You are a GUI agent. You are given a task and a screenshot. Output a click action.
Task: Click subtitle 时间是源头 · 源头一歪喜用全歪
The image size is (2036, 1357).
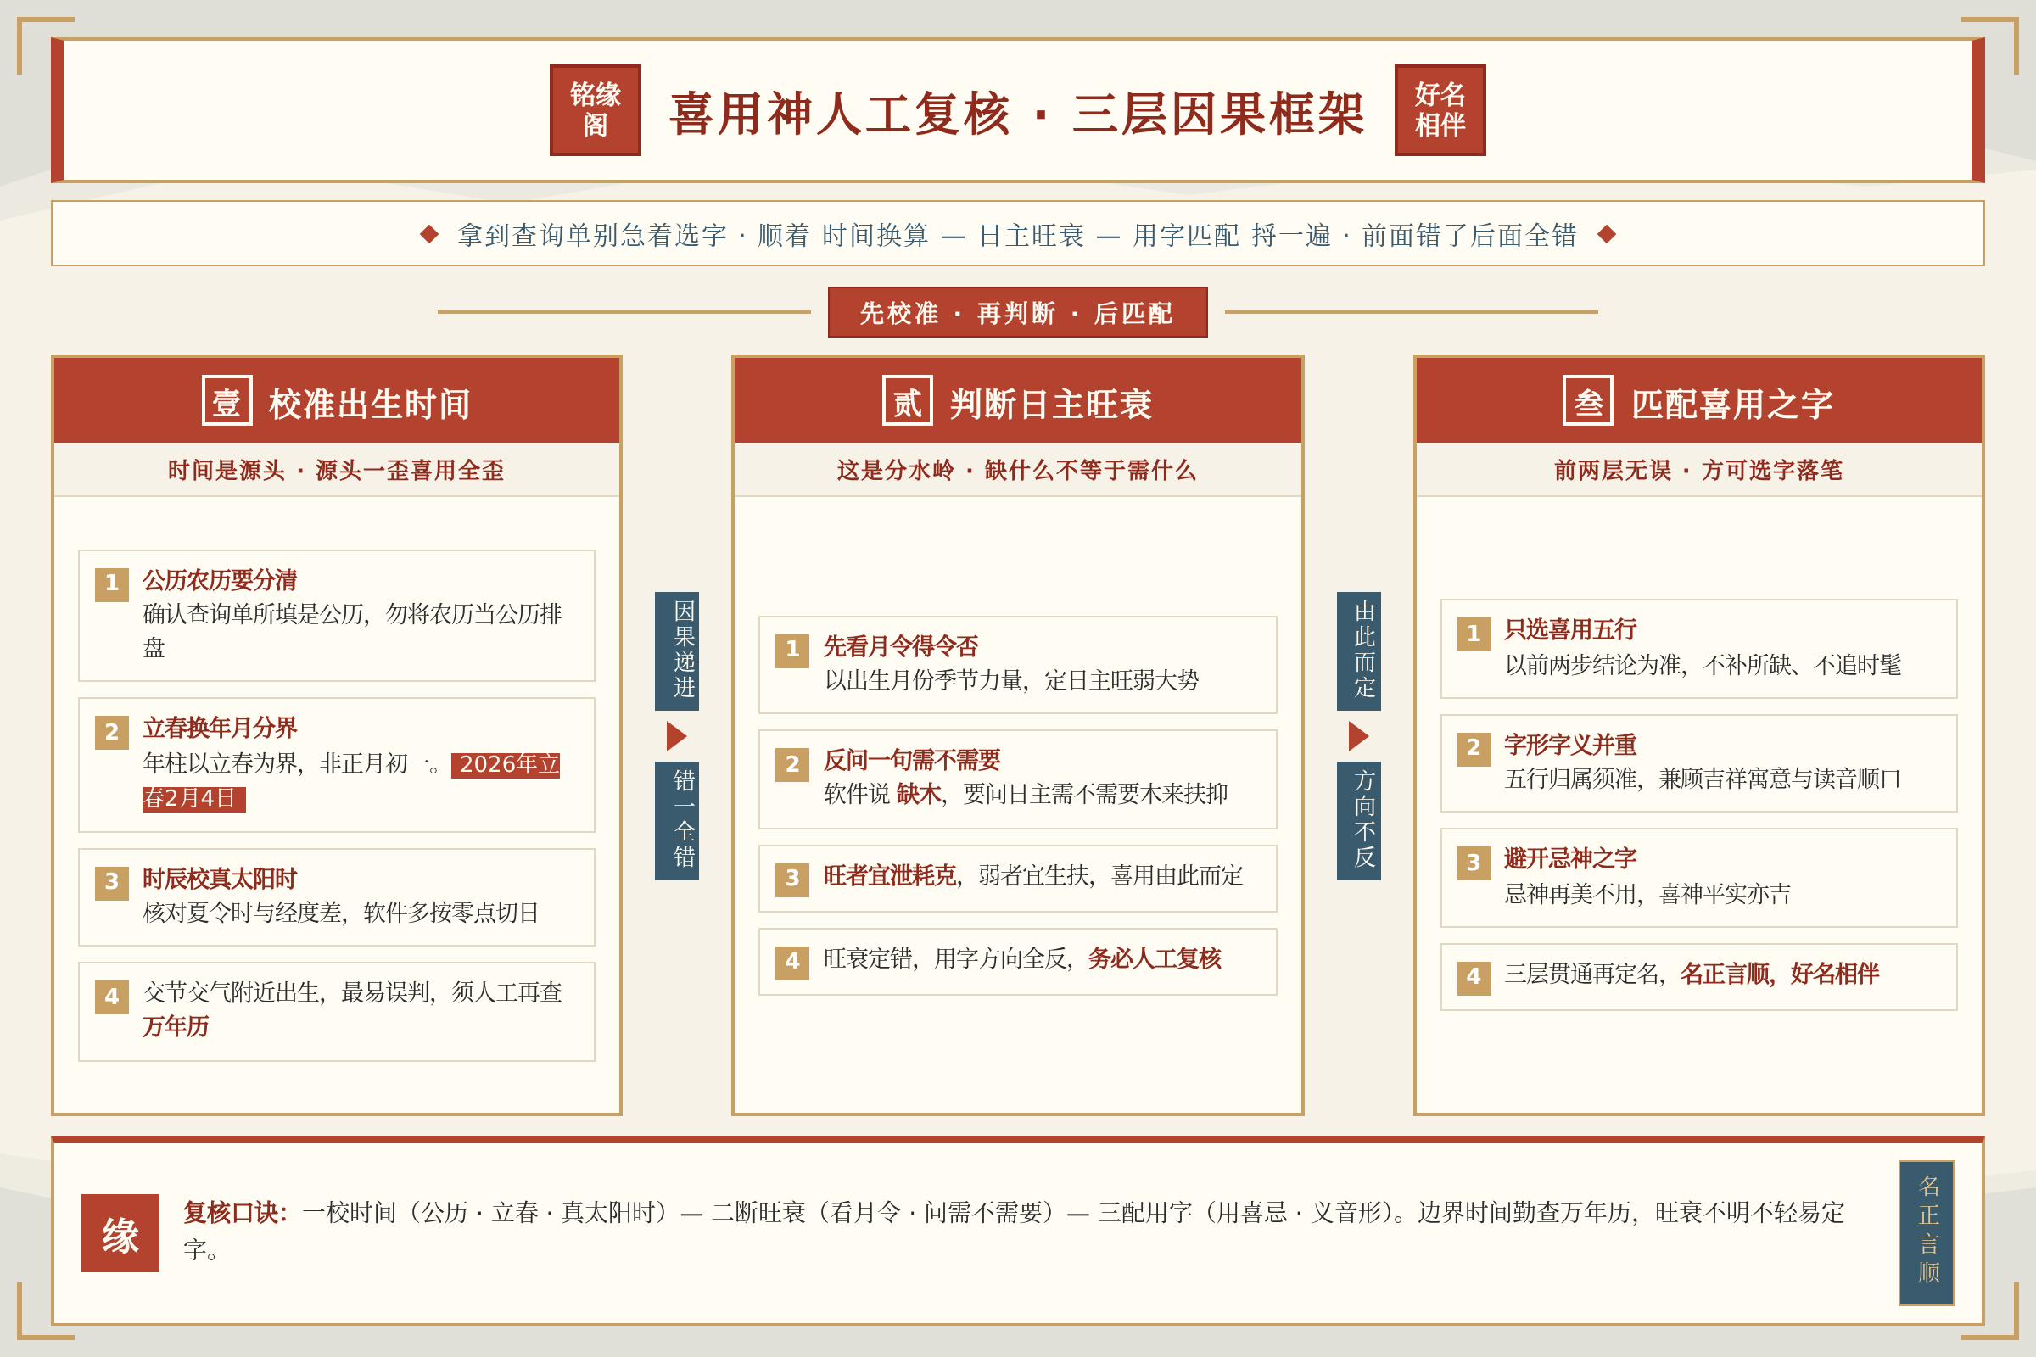[x=336, y=470]
